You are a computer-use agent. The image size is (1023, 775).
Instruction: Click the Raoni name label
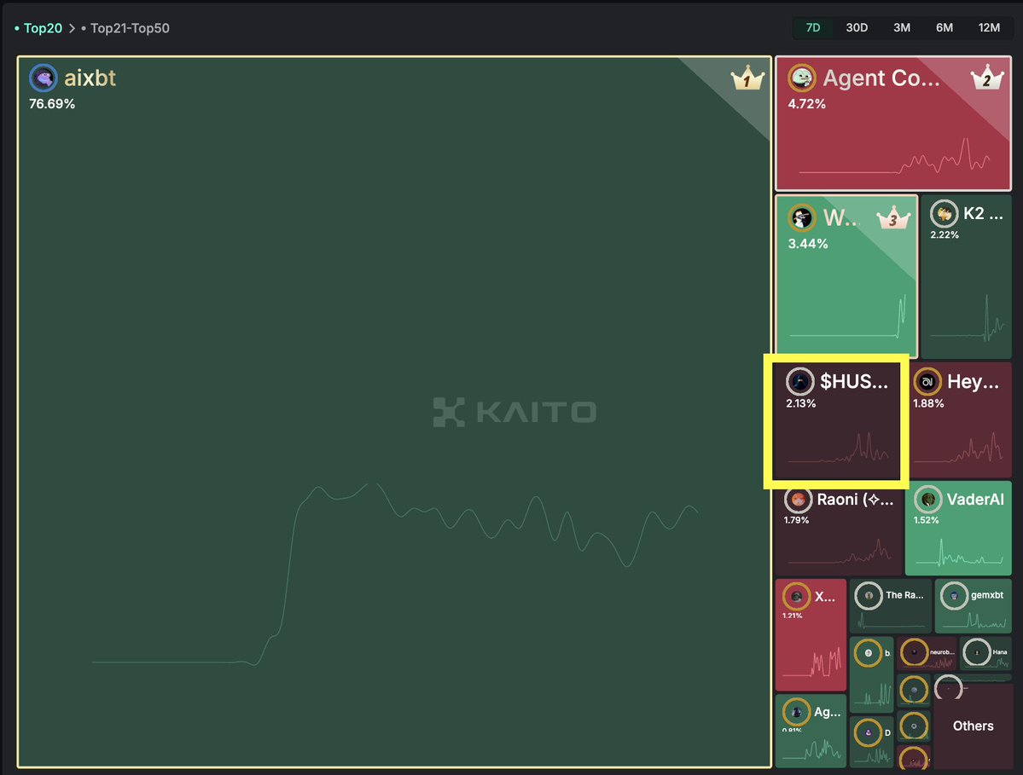855,500
